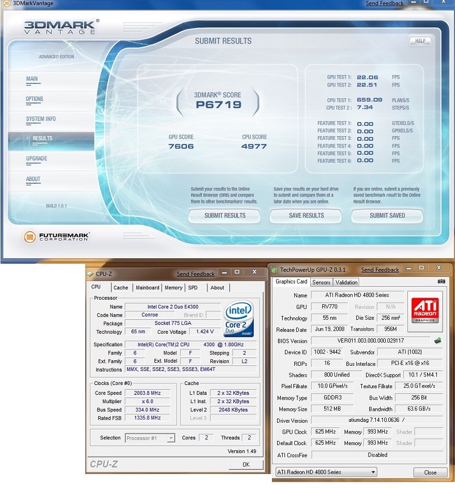The image size is (455, 488).
Task: Click the Memory Size 512 MB value in GPU-Z
Action: [x=332, y=409]
